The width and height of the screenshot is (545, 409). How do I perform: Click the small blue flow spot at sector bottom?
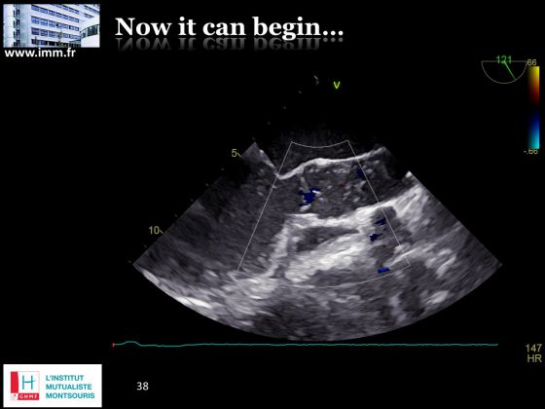[383, 270]
